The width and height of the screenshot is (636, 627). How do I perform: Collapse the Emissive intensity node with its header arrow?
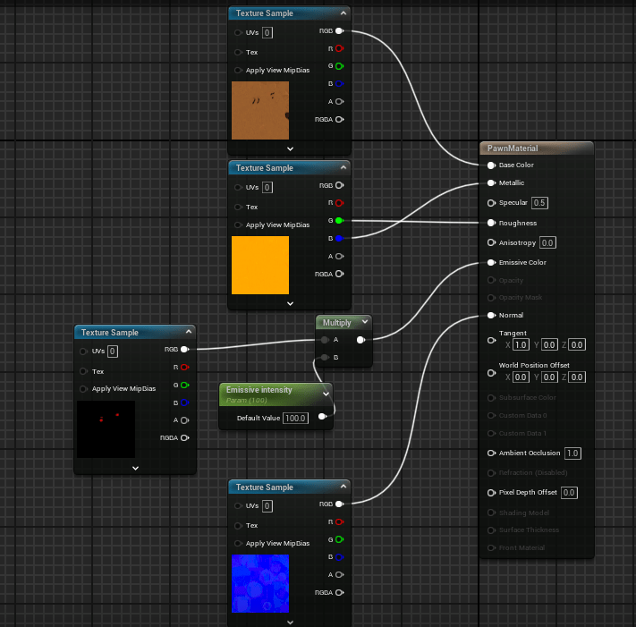(x=325, y=391)
